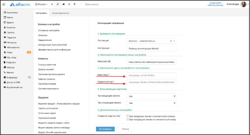The image size is (250, 135).
Task: Open the Москва branch dropdown
Action: coord(41,4)
